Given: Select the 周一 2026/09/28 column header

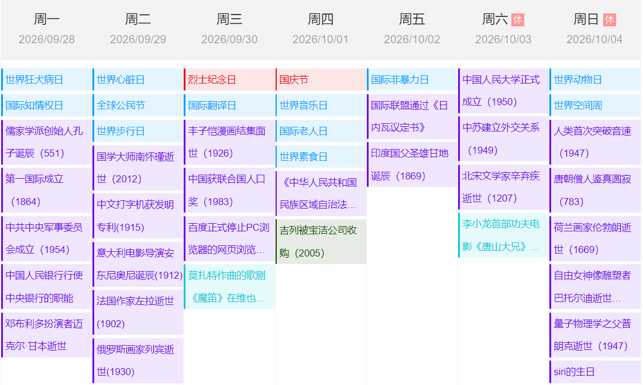Looking at the screenshot, I should (47, 29).
